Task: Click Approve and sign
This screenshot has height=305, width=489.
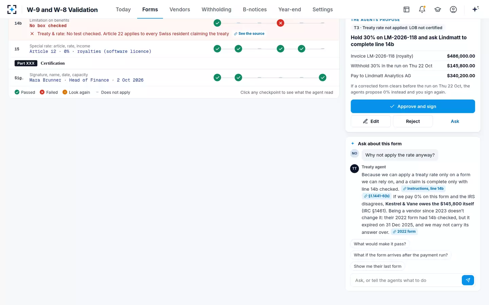Action: (x=413, y=106)
